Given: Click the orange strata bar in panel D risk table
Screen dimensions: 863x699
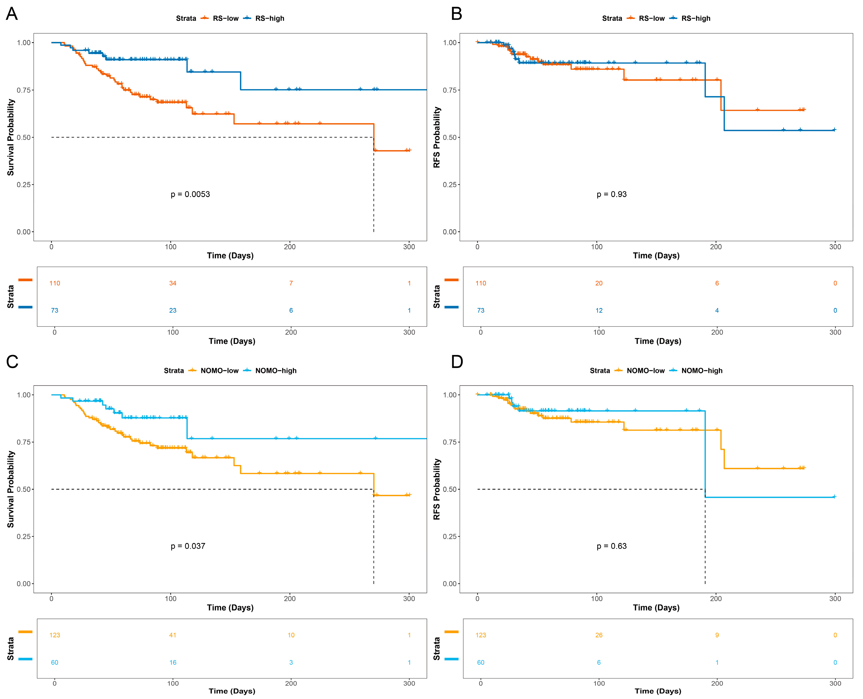Looking at the screenshot, I should [x=451, y=632].
